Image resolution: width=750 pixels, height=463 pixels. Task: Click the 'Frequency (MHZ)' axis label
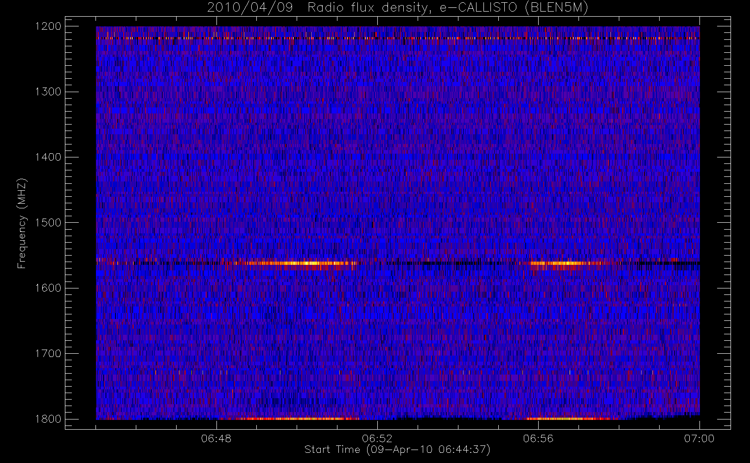click(x=21, y=223)
